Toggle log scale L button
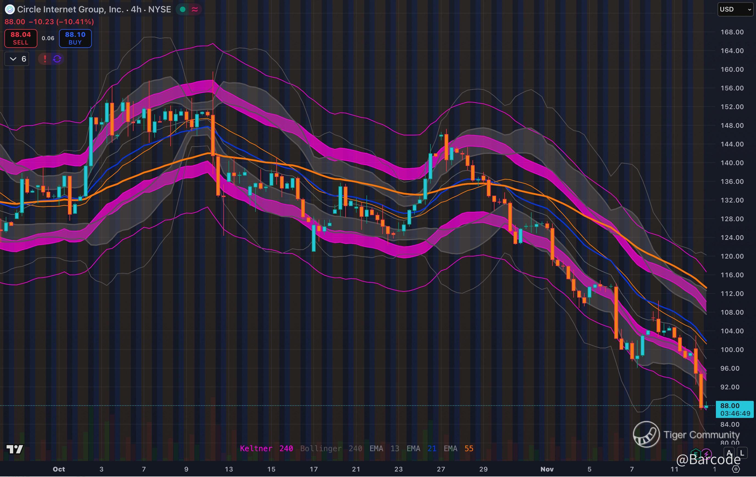This screenshot has width=756, height=477. (x=742, y=453)
